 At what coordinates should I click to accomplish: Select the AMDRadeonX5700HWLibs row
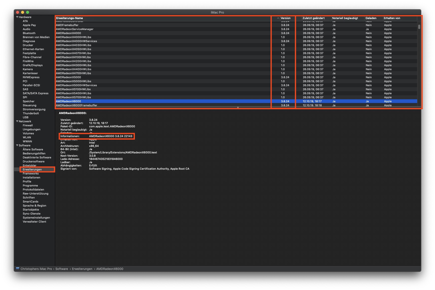point(236,97)
